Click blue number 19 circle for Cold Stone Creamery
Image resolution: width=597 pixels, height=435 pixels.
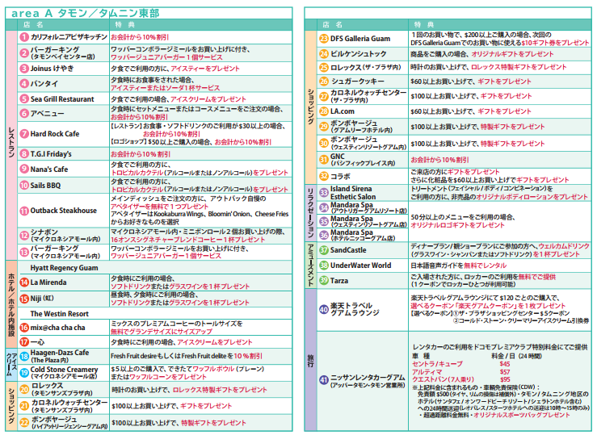point(24,373)
